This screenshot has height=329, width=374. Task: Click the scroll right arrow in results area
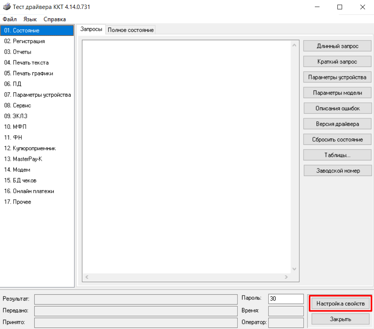(286, 277)
